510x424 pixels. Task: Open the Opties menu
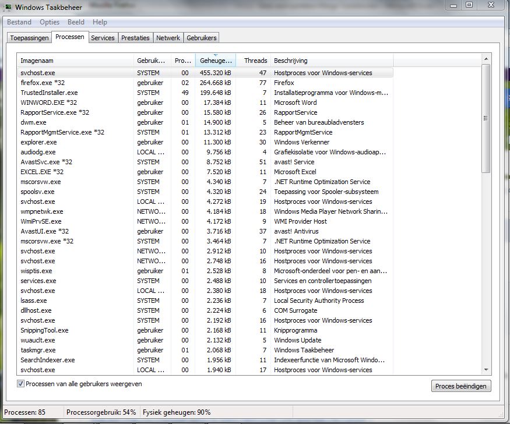(50, 22)
